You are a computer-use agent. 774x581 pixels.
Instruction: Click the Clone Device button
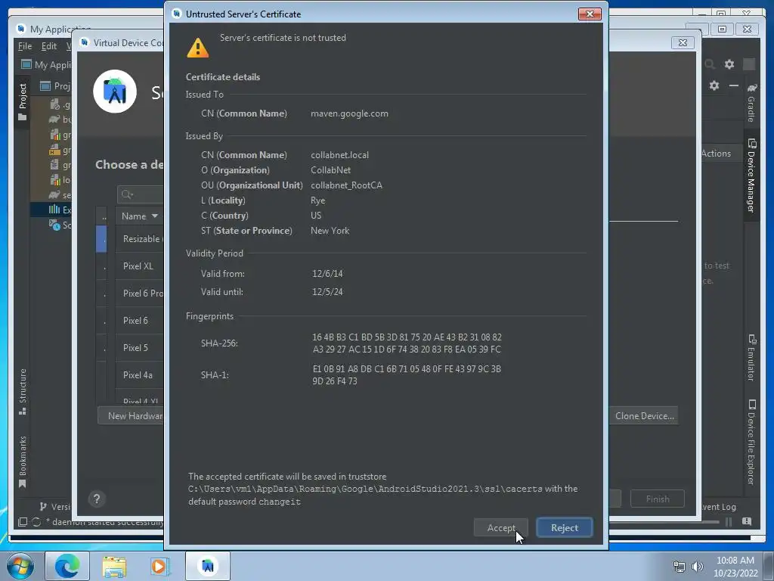tap(643, 416)
